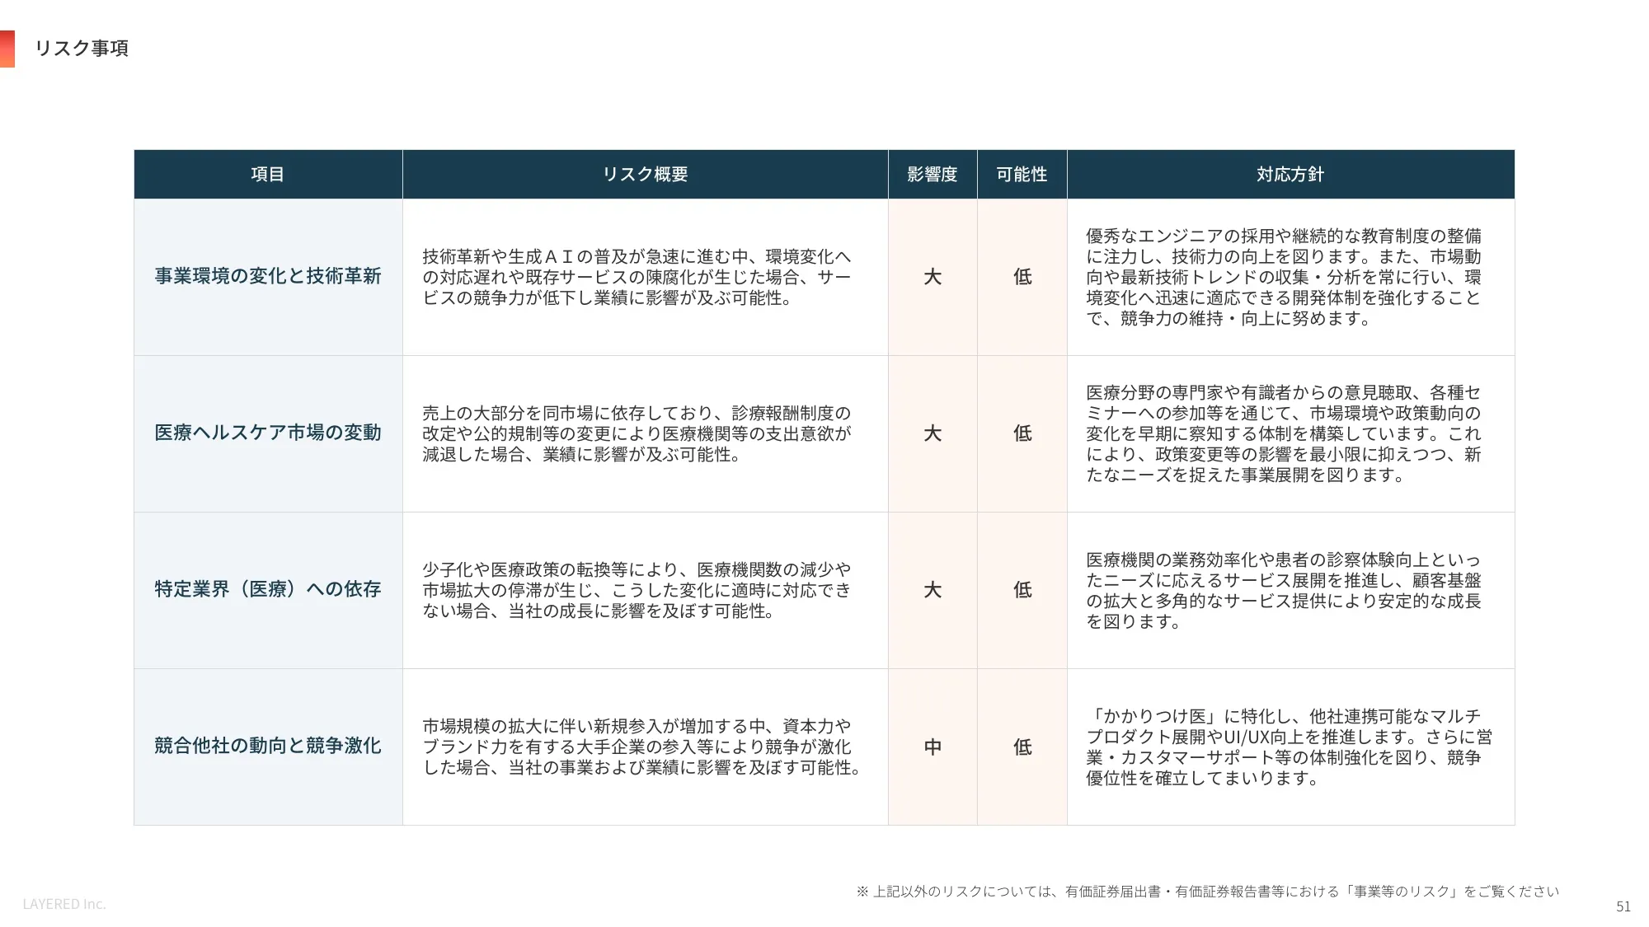
Task: Click the LAYERED Inc. footer label
Action: (64, 904)
